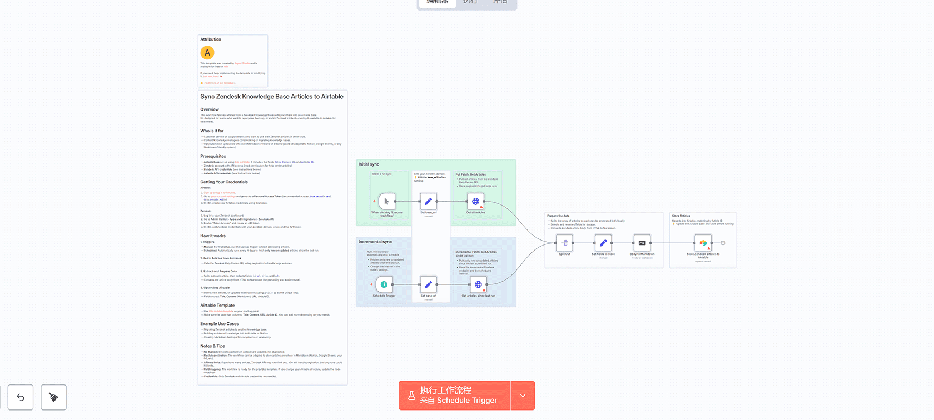
Task: Select the 'Set base url' node in Incremental sync
Action: (x=428, y=284)
